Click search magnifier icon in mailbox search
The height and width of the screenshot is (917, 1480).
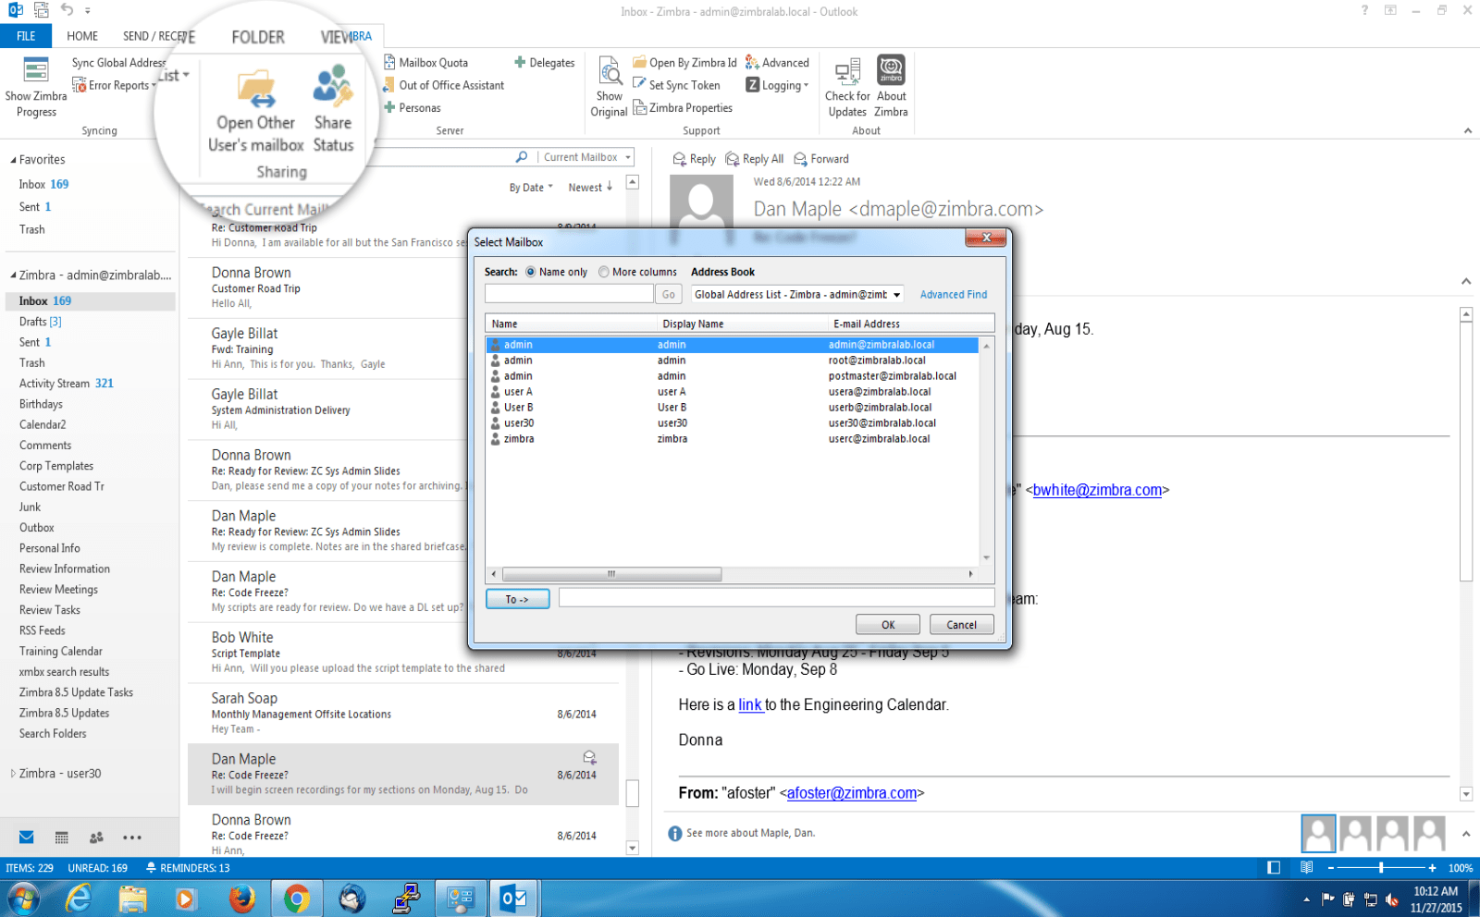[522, 157]
